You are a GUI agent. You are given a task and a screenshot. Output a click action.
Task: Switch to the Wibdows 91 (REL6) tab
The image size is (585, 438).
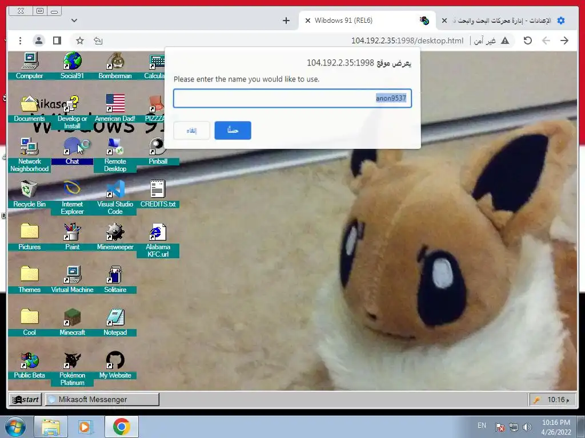[x=367, y=21]
